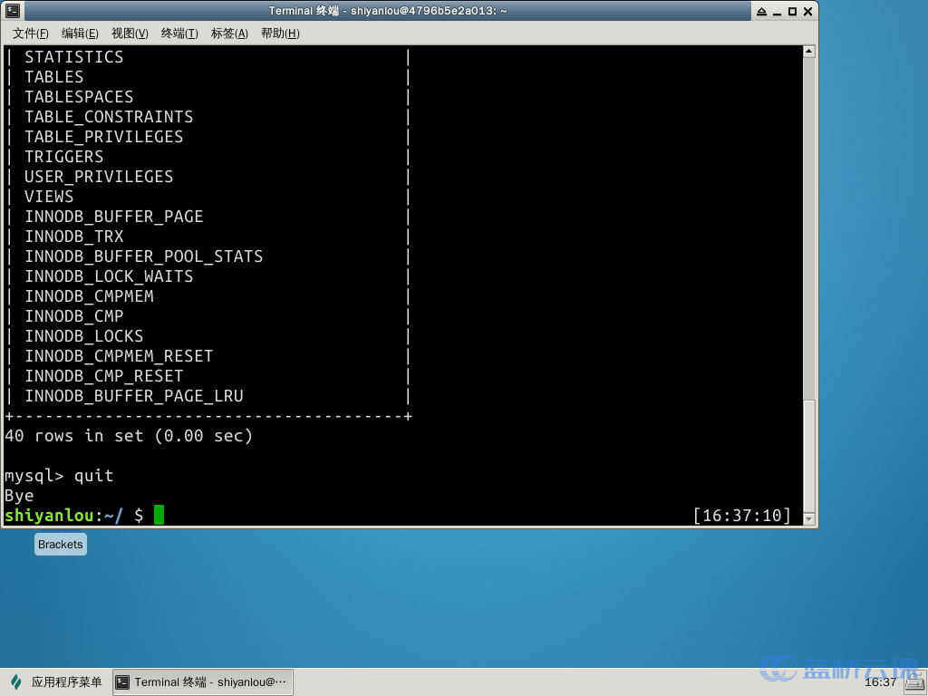Click the [16:37:10] prompt timestamp
This screenshot has height=696, width=928.
coord(742,516)
